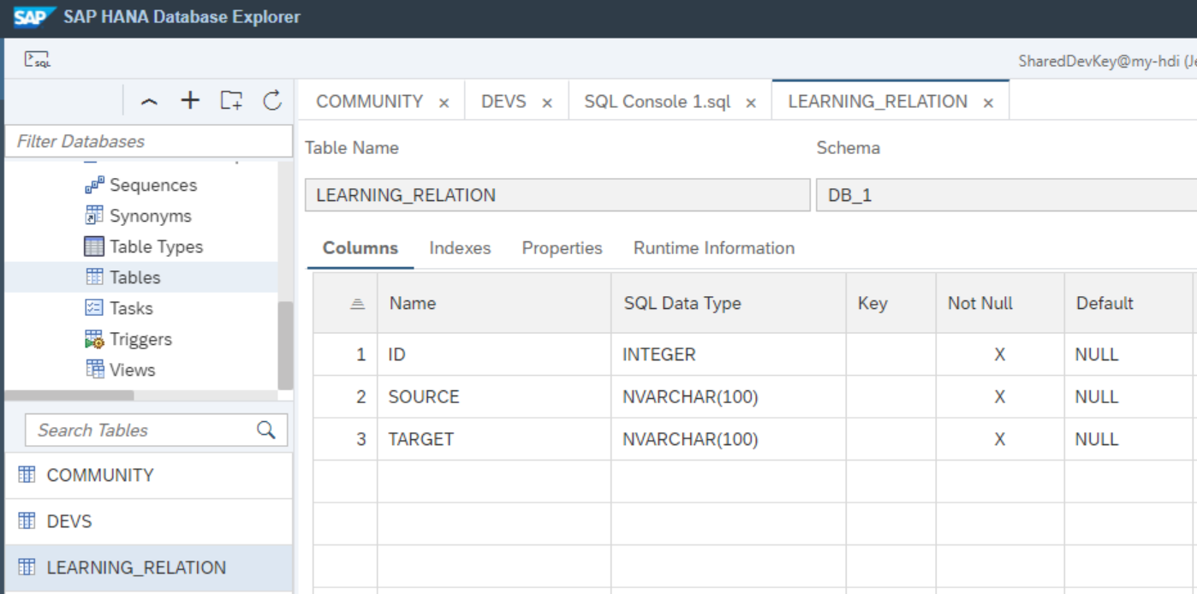Viewport: 1197px width, 594px height.
Task: Click LEARNING_RELATION table icon in list
Action: click(x=27, y=567)
